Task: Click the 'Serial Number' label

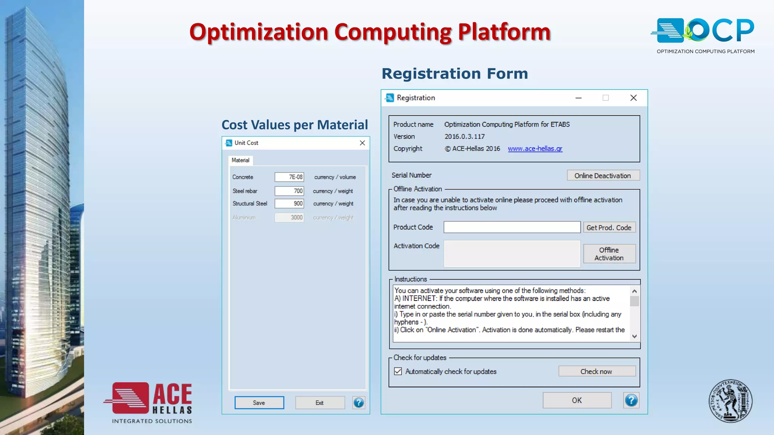Action: 412,175
